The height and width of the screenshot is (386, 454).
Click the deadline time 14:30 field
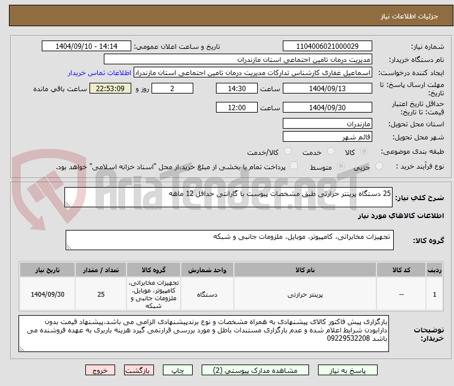(x=237, y=88)
